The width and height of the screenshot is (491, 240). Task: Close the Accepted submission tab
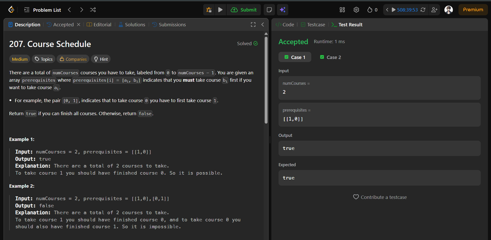(78, 24)
